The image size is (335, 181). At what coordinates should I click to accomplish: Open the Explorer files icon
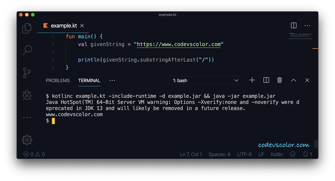coord(27,28)
